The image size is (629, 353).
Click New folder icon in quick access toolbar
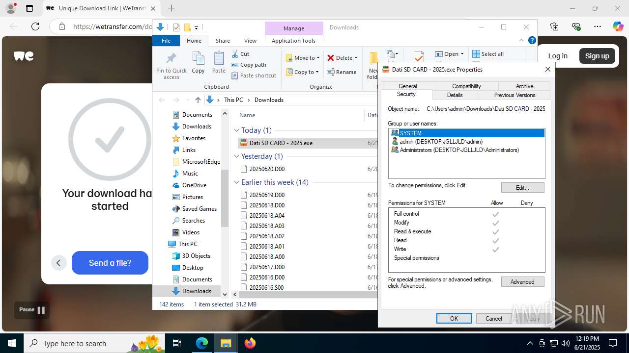pos(187,27)
